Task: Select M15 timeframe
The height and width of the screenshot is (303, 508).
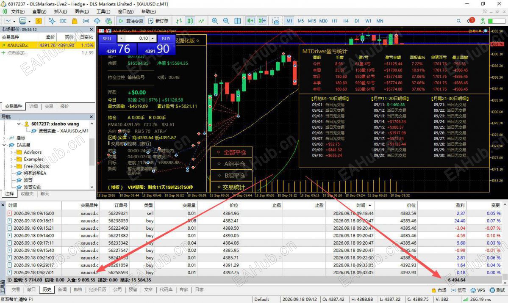Action: click(312, 21)
